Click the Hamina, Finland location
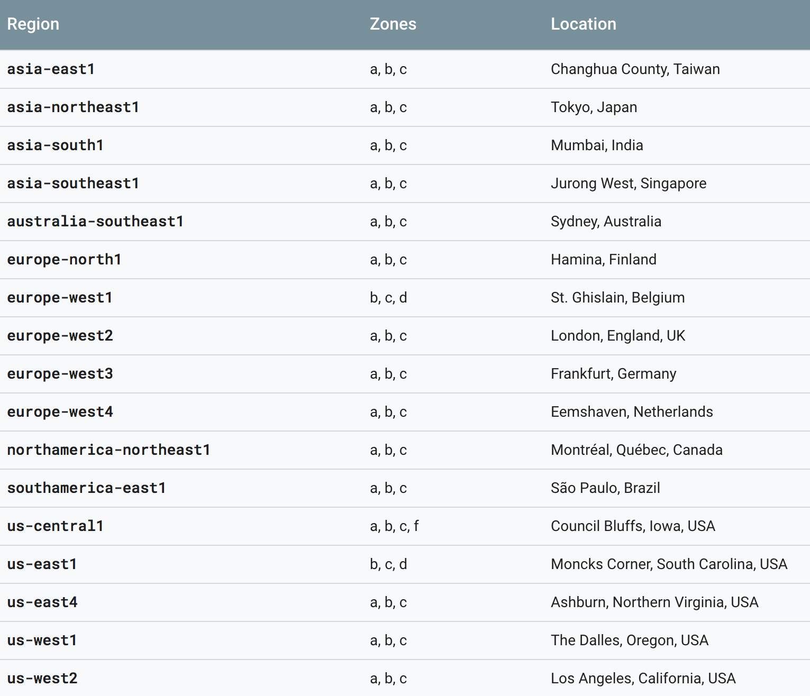Image resolution: width=810 pixels, height=696 pixels. (604, 260)
